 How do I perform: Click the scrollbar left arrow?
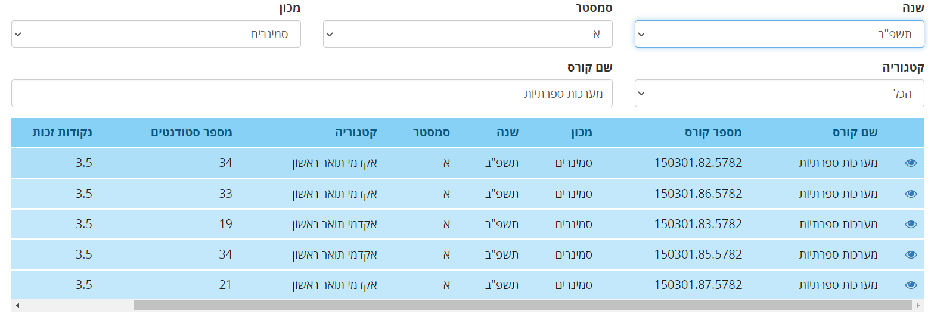click(x=17, y=305)
